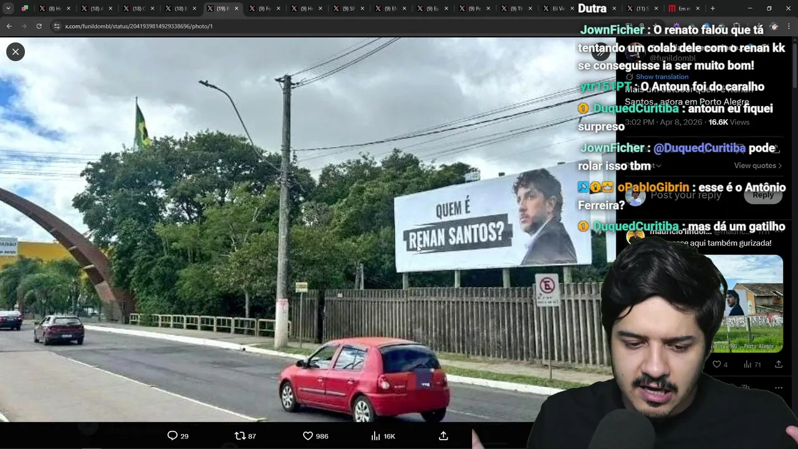Click the Show translation link
Image resolution: width=798 pixels, height=449 pixels.
click(661, 77)
